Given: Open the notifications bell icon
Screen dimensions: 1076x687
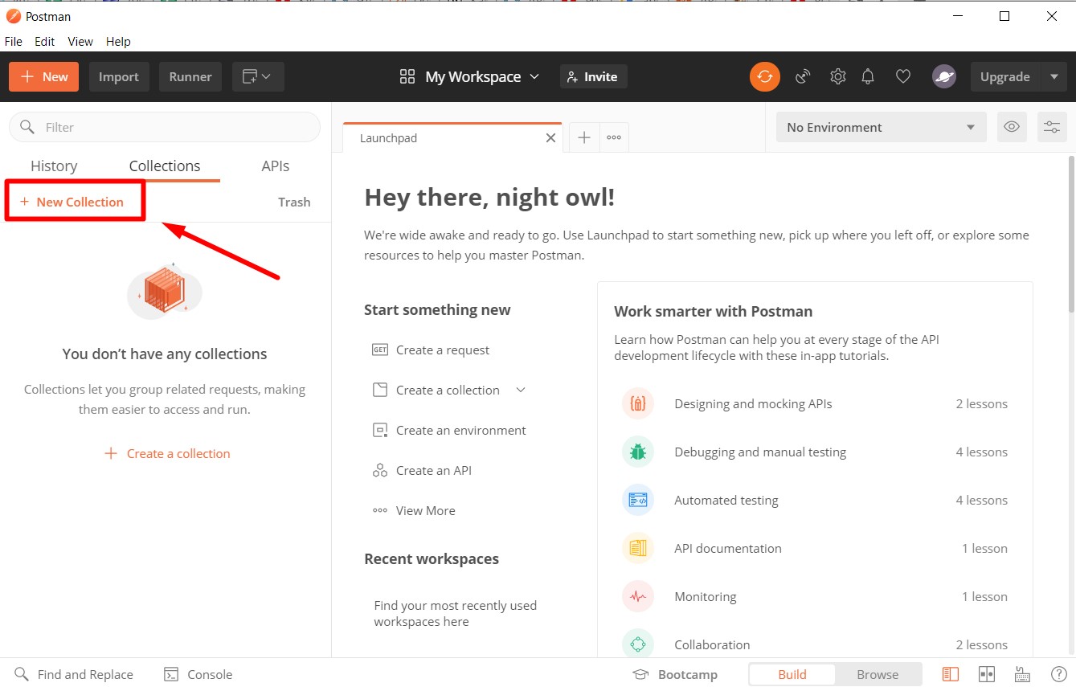Looking at the screenshot, I should 868,76.
